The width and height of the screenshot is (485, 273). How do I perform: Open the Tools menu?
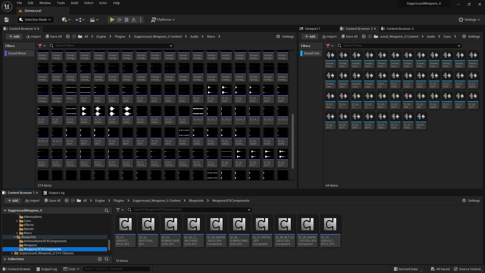pyautogui.click(x=61, y=3)
